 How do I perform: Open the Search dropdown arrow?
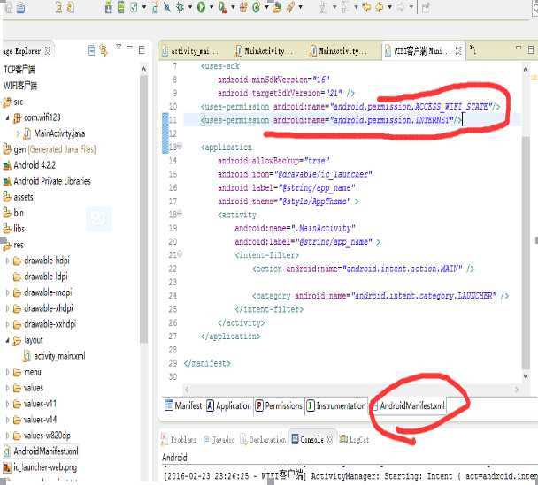click(x=301, y=7)
